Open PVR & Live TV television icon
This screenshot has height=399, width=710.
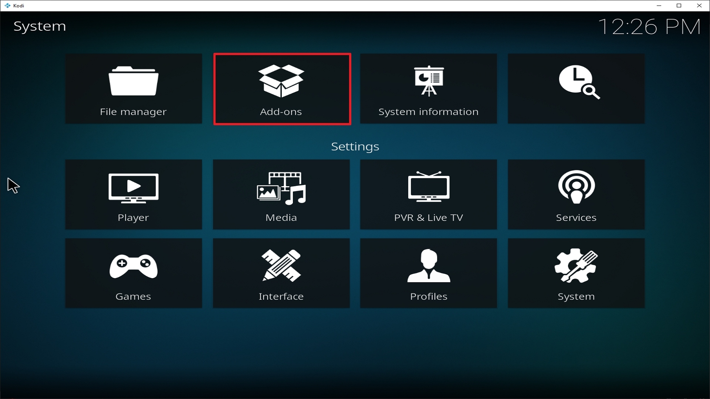429,187
